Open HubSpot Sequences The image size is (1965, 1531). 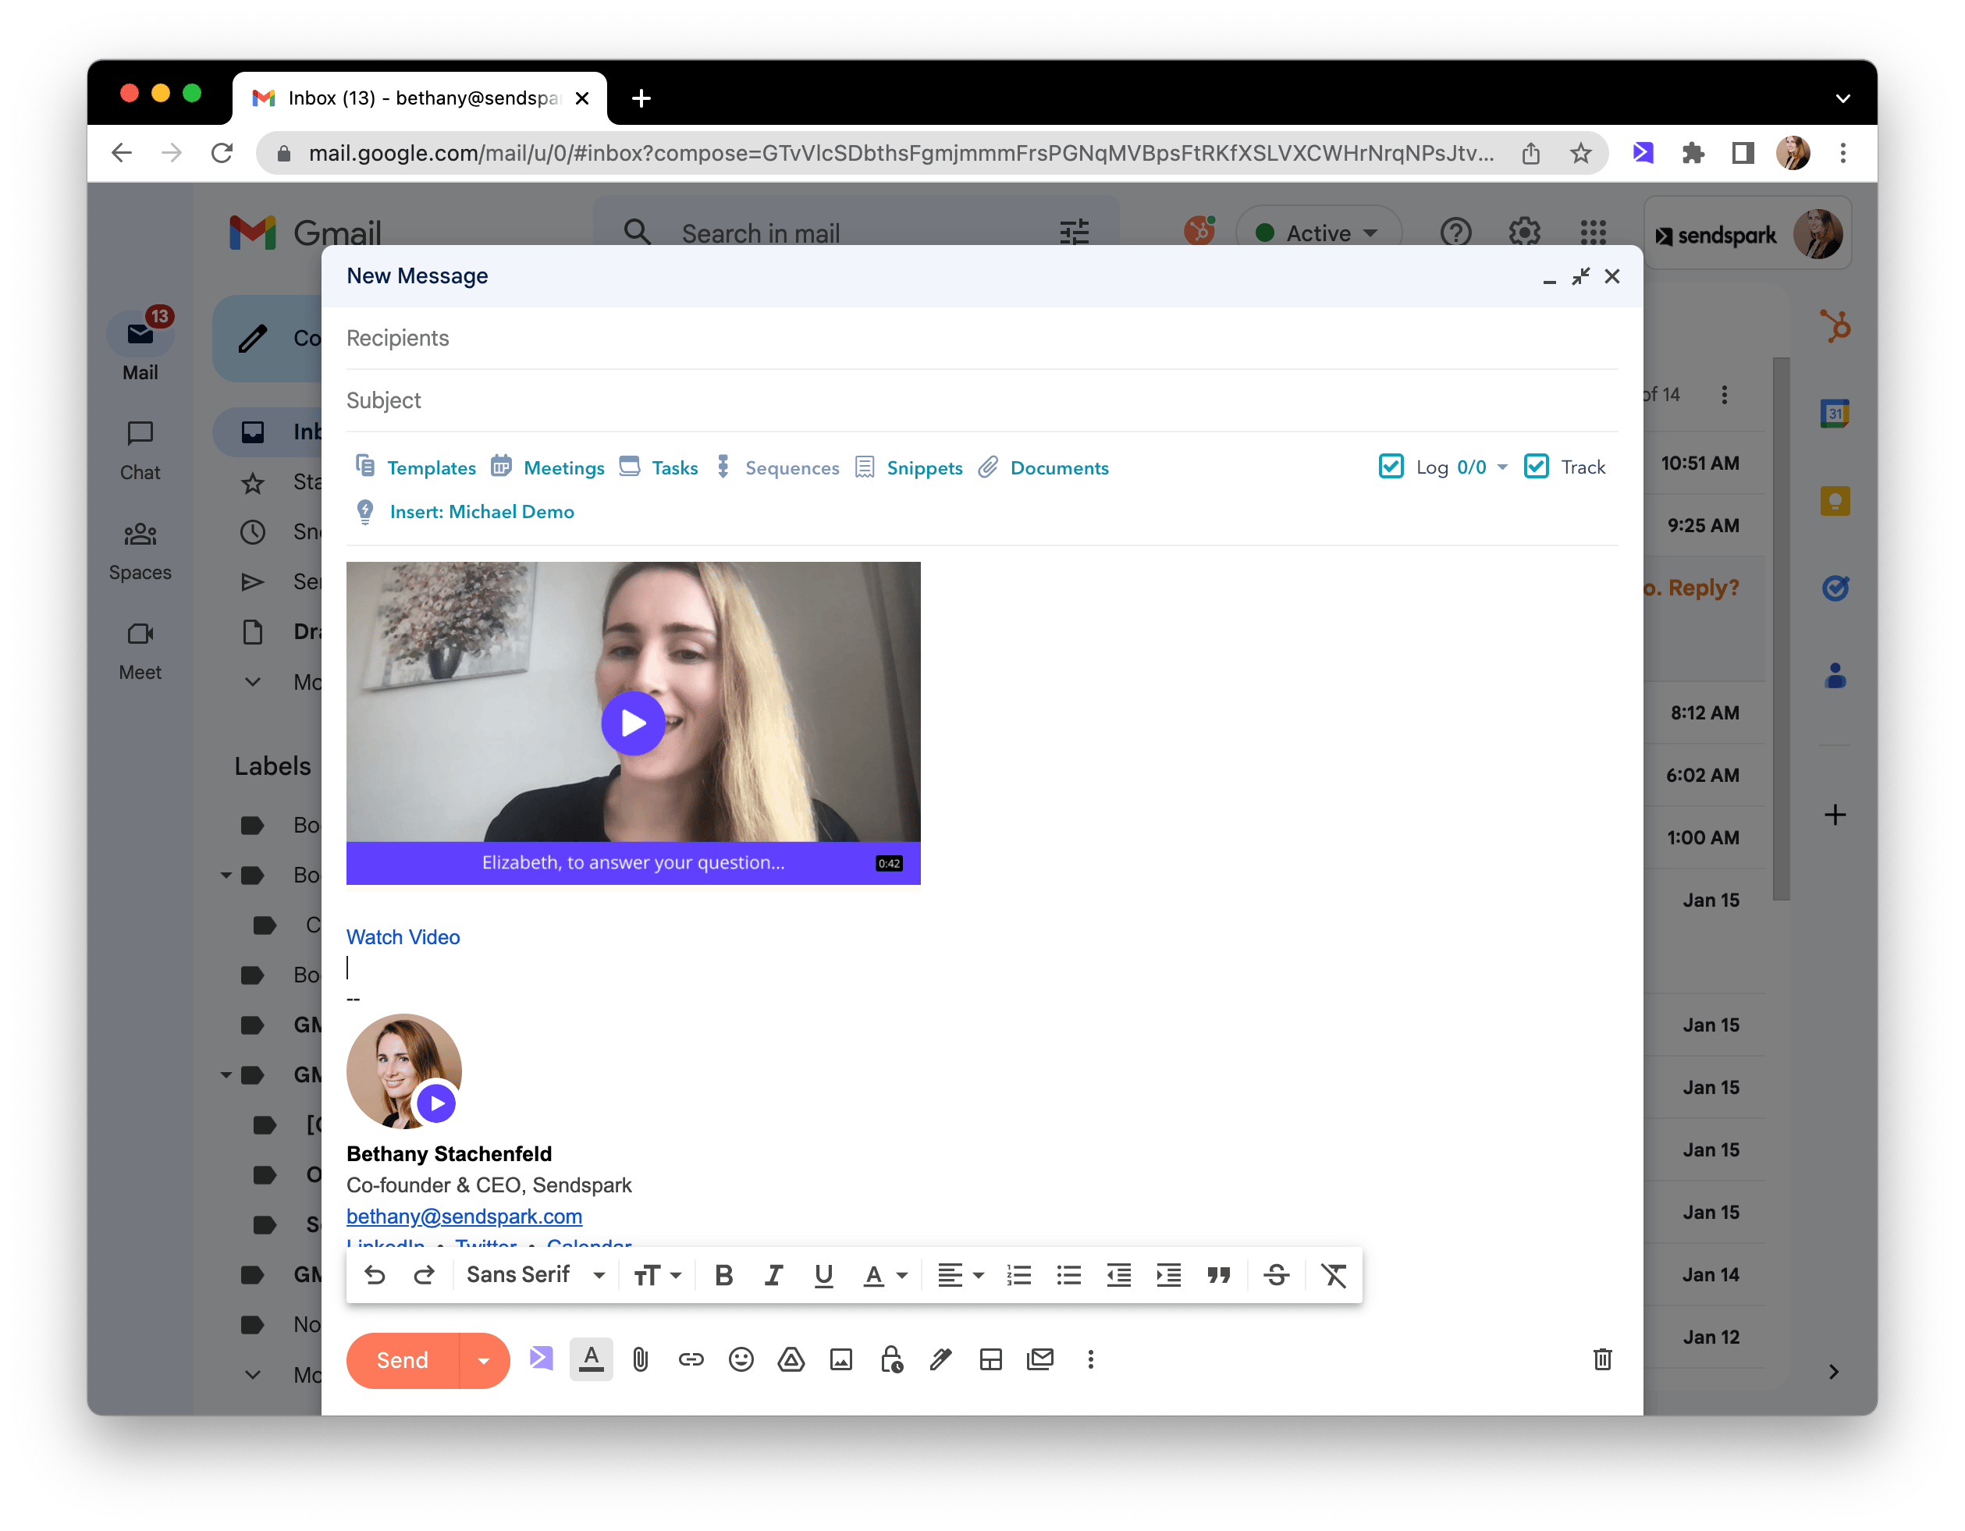pyautogui.click(x=777, y=467)
